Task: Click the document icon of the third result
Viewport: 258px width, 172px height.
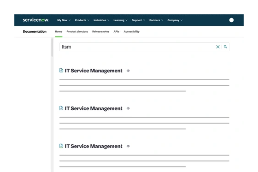Action: pos(61,146)
